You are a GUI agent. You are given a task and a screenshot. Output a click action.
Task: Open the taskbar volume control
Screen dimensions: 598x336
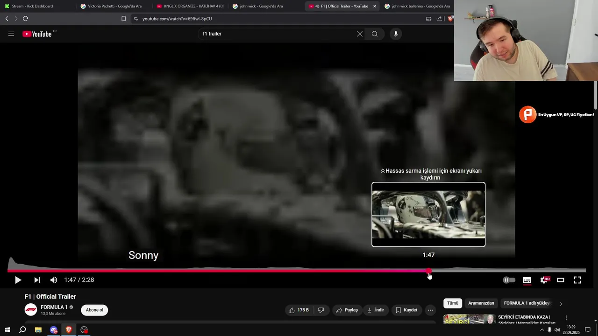click(x=557, y=330)
